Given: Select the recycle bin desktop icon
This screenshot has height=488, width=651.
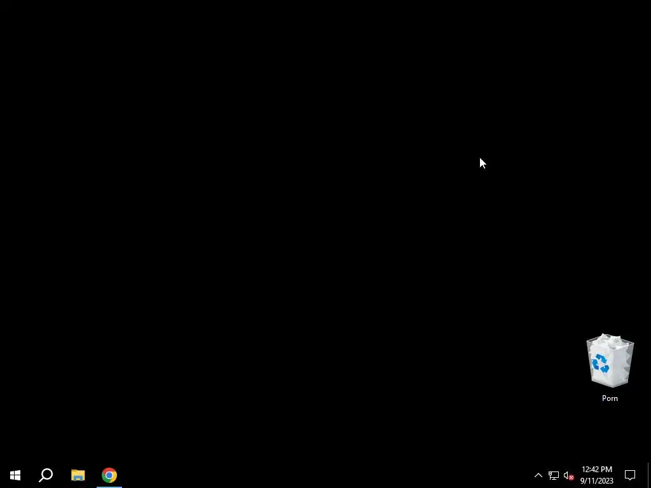Looking at the screenshot, I should point(610,361).
